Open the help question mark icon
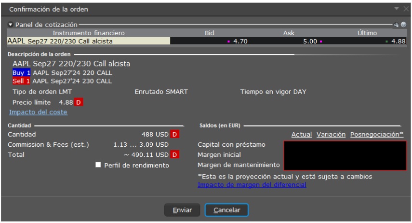 (x=404, y=25)
